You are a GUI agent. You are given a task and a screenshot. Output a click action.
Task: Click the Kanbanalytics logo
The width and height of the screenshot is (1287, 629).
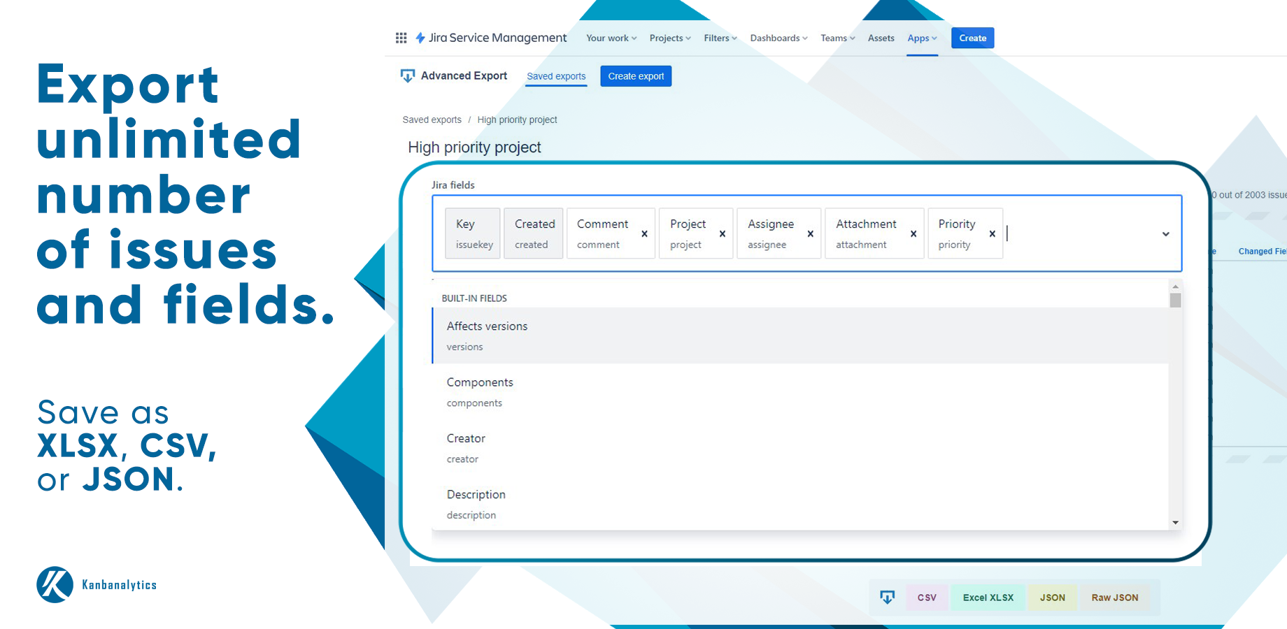point(97,584)
